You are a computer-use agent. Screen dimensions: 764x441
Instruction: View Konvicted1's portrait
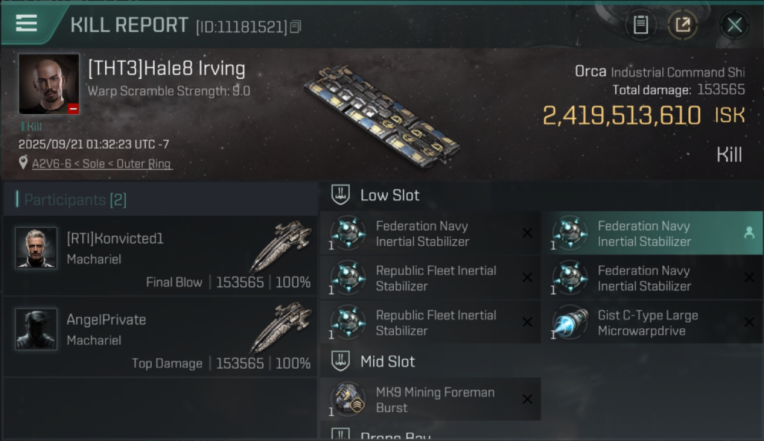[x=36, y=248]
